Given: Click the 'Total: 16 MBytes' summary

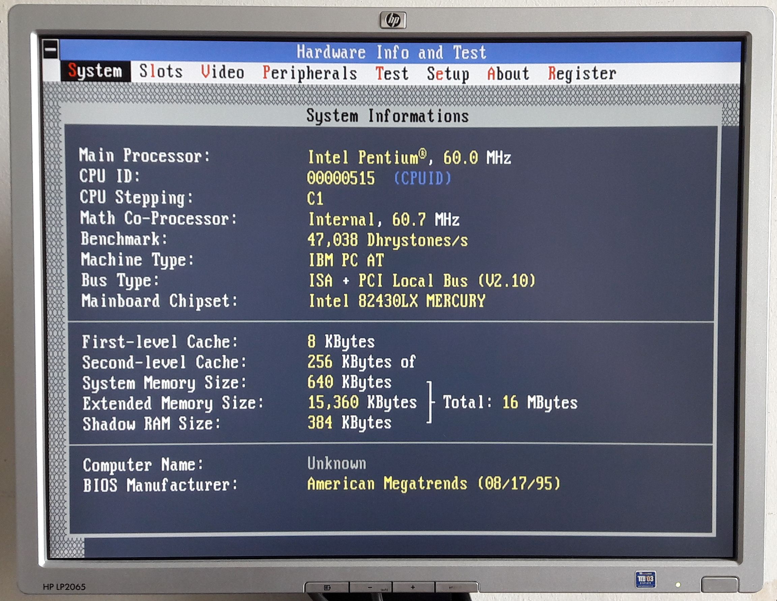Looking at the screenshot, I should point(511,402).
